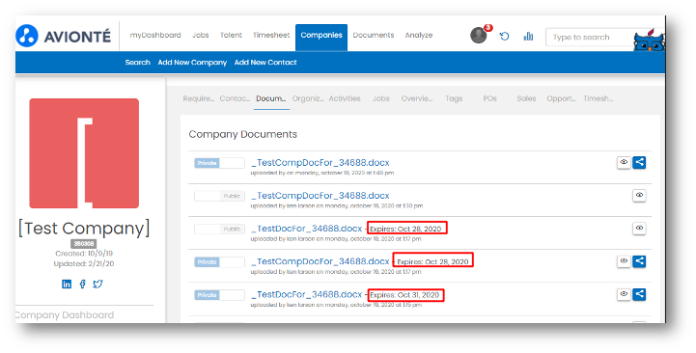Switch to the Requirements tab
Image resolution: width=696 pixels, height=353 pixels.
pos(199,98)
